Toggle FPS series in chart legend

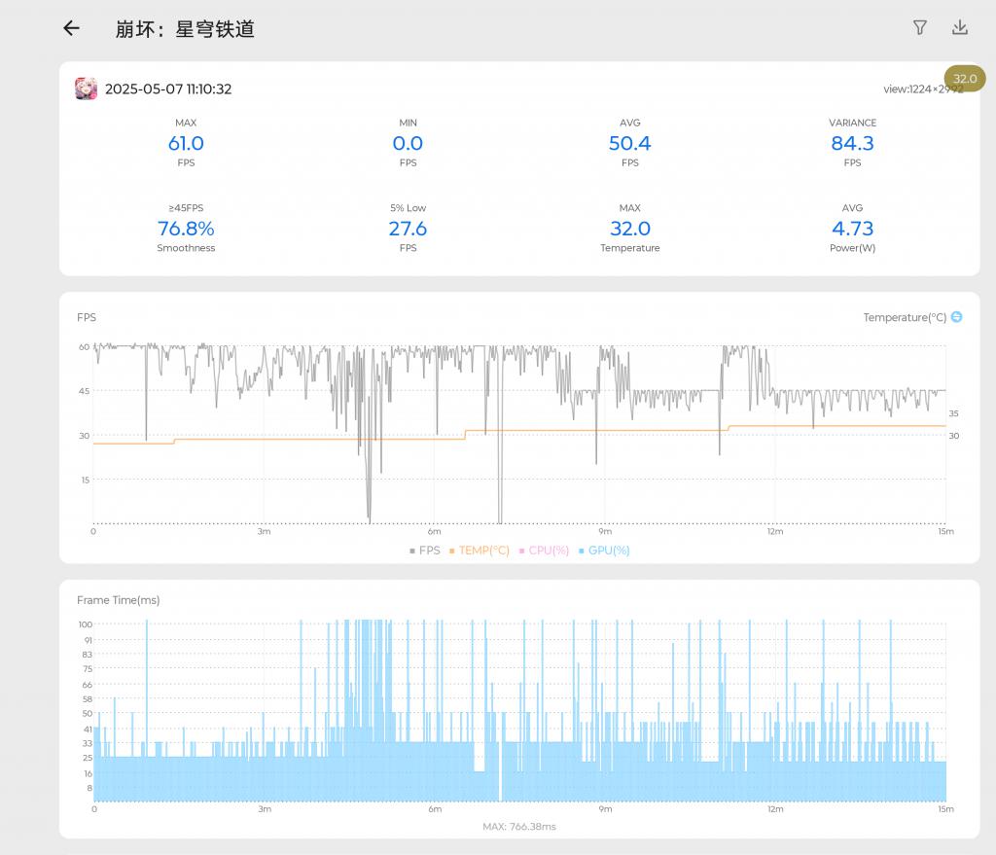(x=425, y=551)
